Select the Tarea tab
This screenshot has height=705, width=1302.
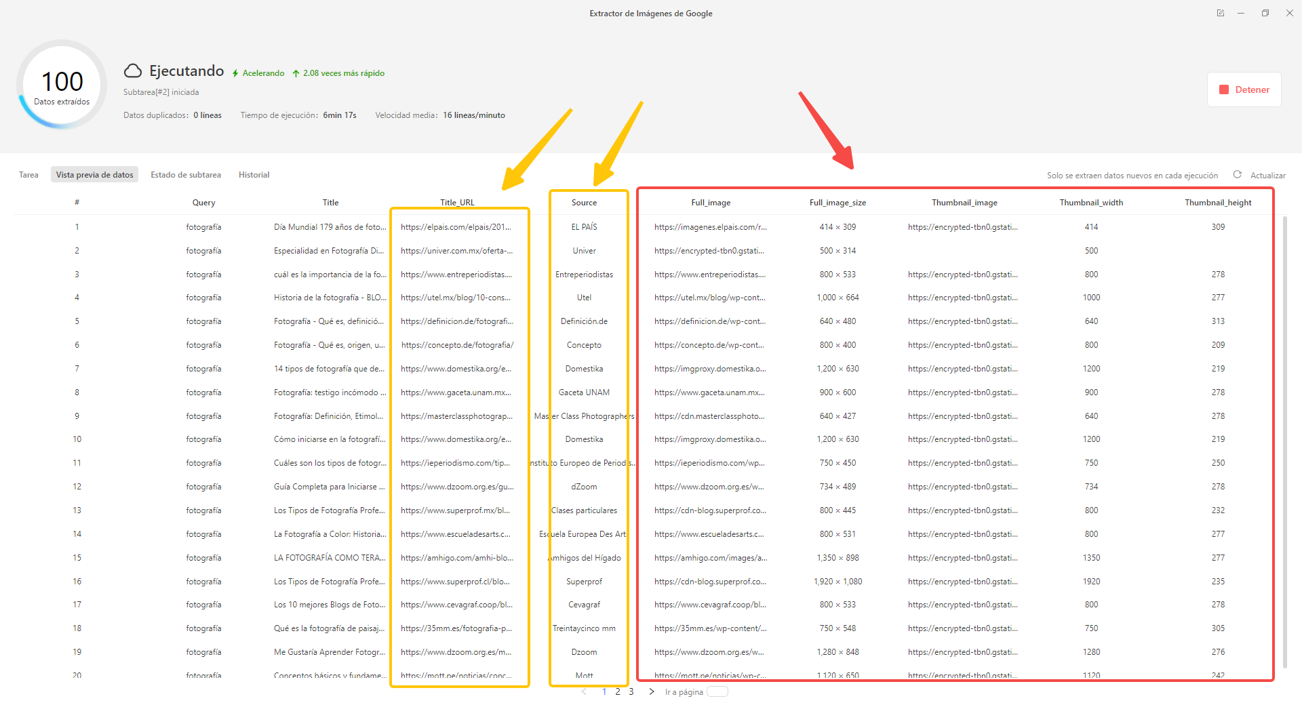click(x=28, y=174)
